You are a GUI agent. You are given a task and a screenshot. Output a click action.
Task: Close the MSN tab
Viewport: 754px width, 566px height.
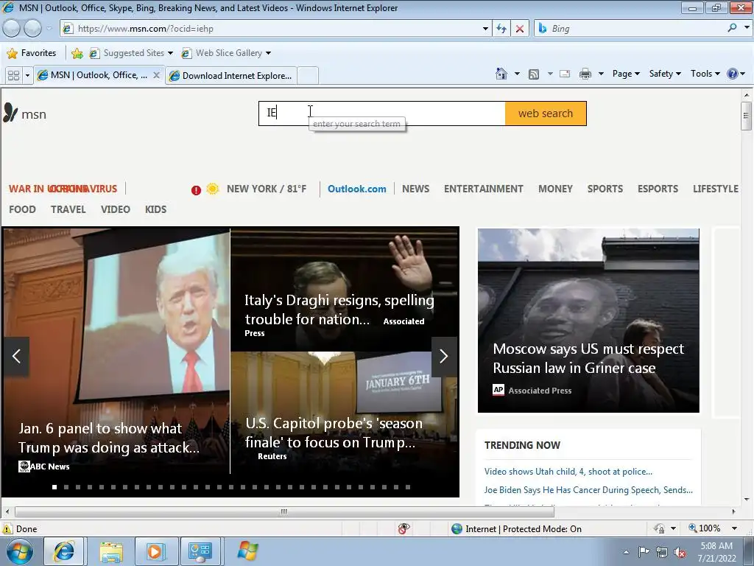[x=156, y=75]
